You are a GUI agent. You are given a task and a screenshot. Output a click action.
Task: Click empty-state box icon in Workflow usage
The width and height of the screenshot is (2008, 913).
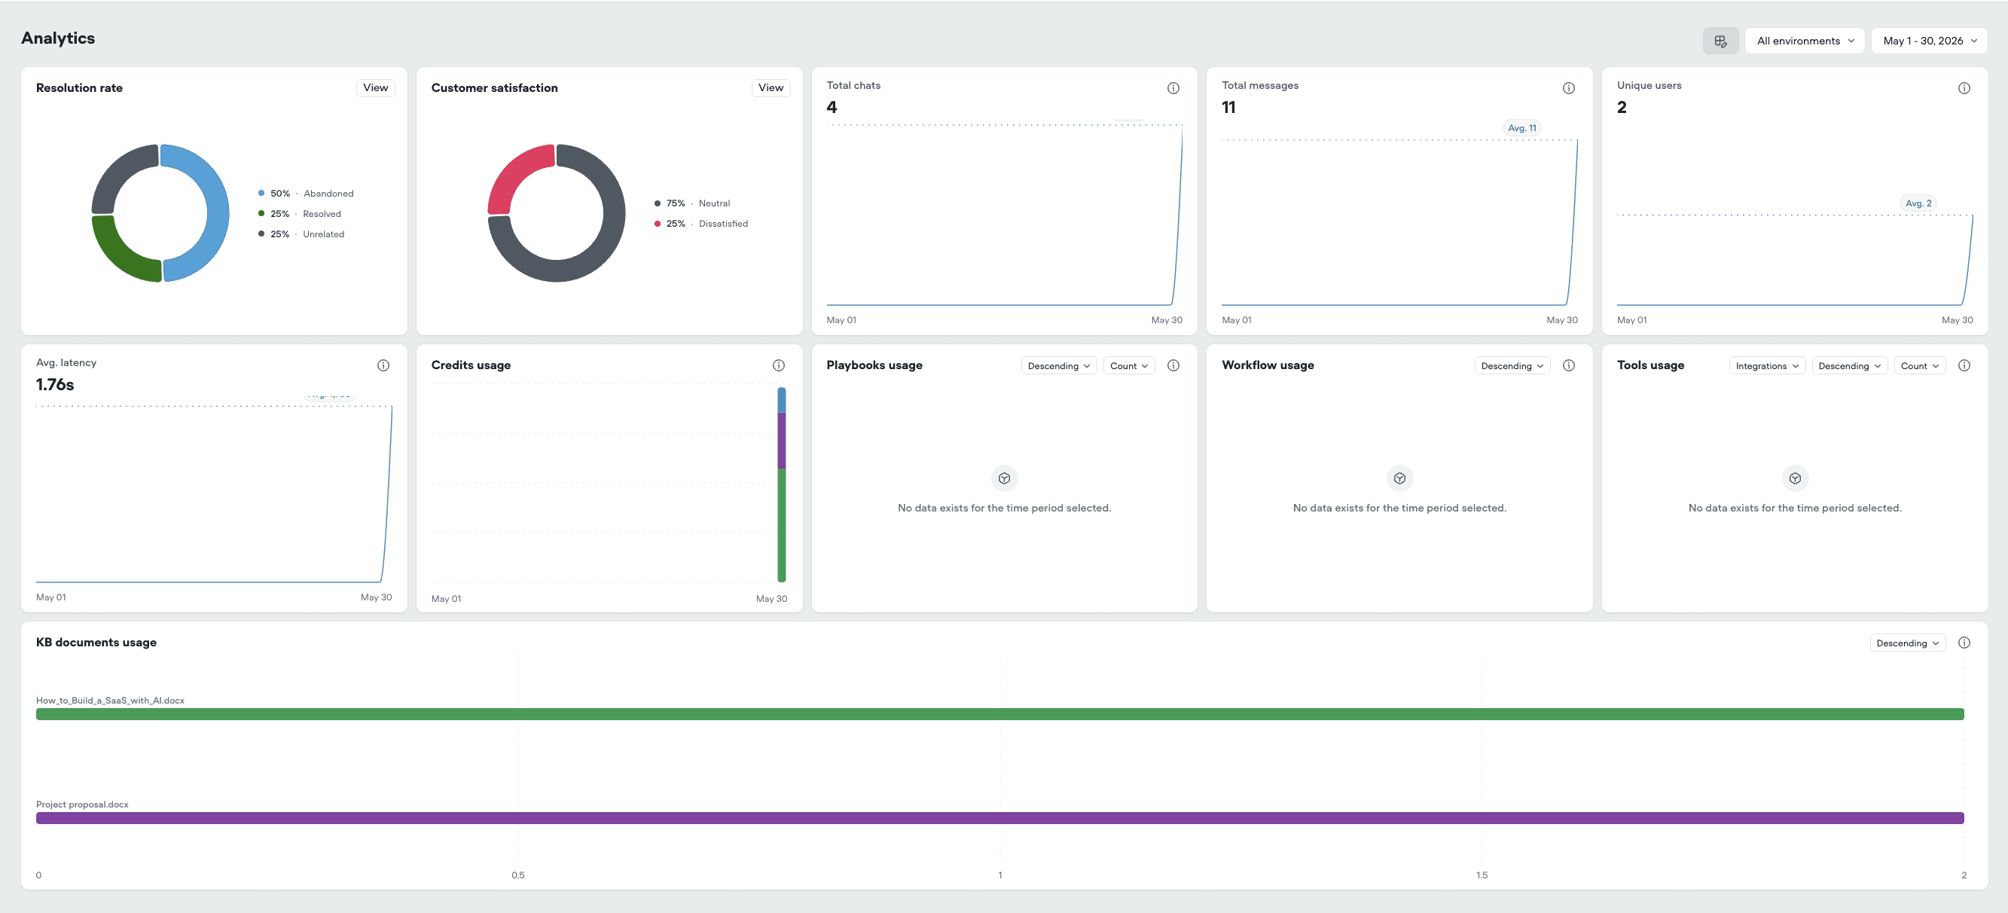click(x=1399, y=478)
